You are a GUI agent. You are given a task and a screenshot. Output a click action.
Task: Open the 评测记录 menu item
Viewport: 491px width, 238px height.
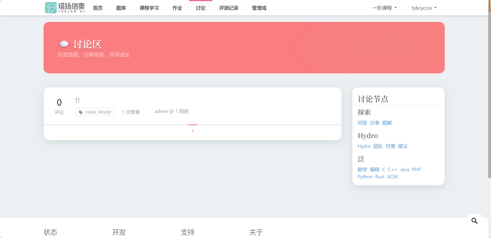229,7
